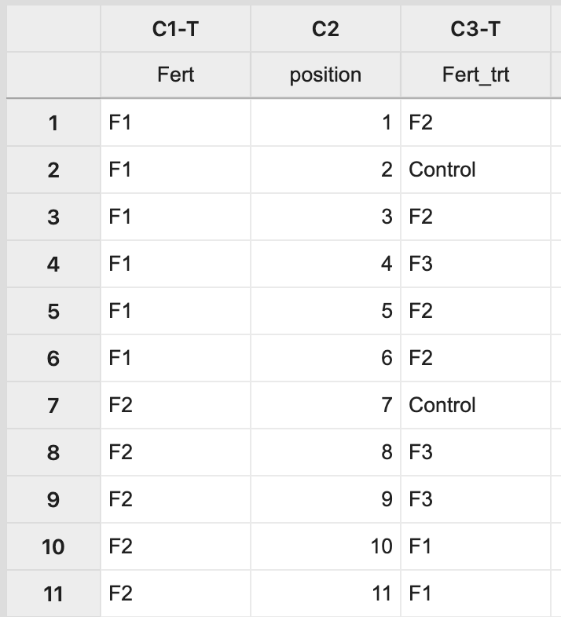Select row 7 header
Viewport: 561px width, 617px height.
[x=53, y=405]
